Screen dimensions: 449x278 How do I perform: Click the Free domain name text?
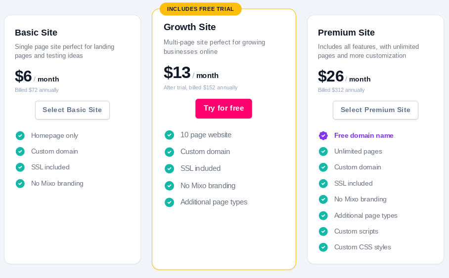click(363, 135)
